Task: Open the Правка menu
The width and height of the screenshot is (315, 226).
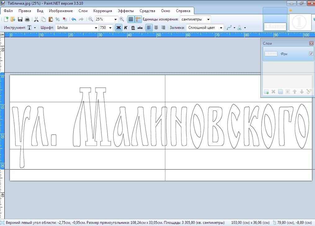Action: [25, 11]
